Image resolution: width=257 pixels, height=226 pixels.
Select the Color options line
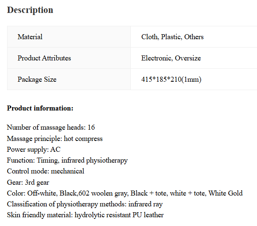[125, 193]
